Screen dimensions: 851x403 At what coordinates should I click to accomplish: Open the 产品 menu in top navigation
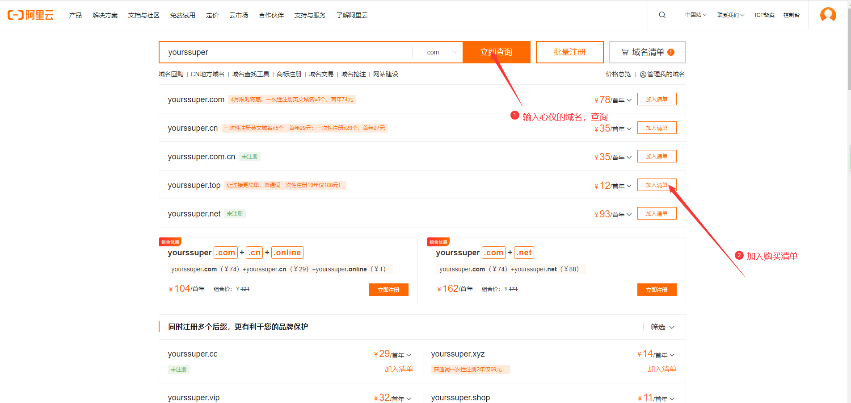coord(76,15)
